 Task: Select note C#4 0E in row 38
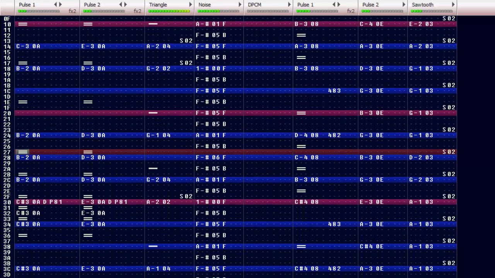tap(372, 246)
